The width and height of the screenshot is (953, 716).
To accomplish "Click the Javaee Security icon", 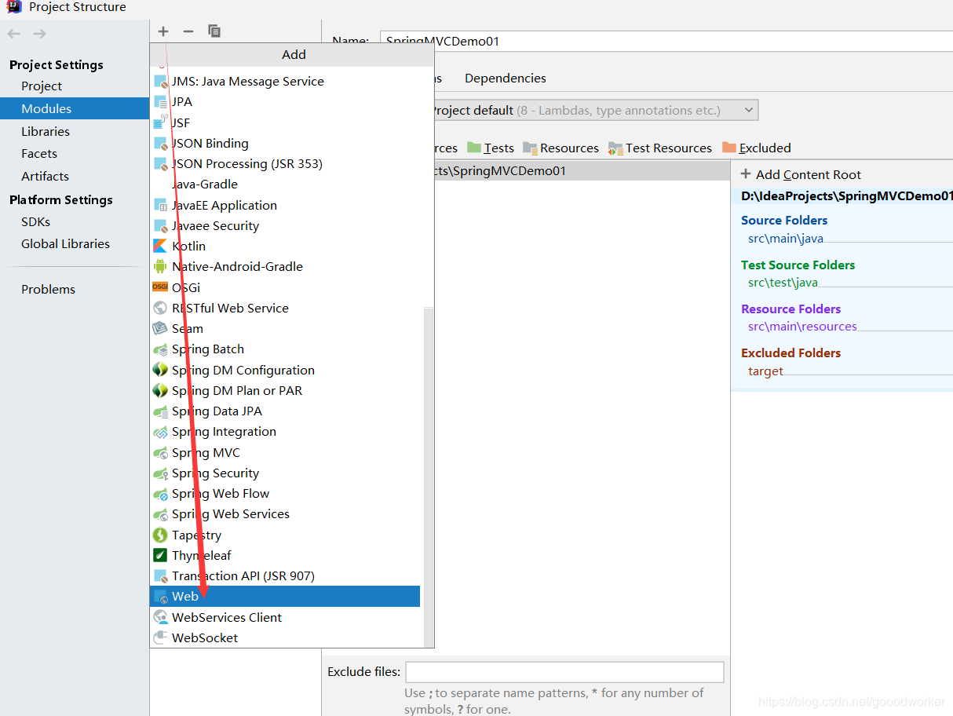I will (160, 225).
